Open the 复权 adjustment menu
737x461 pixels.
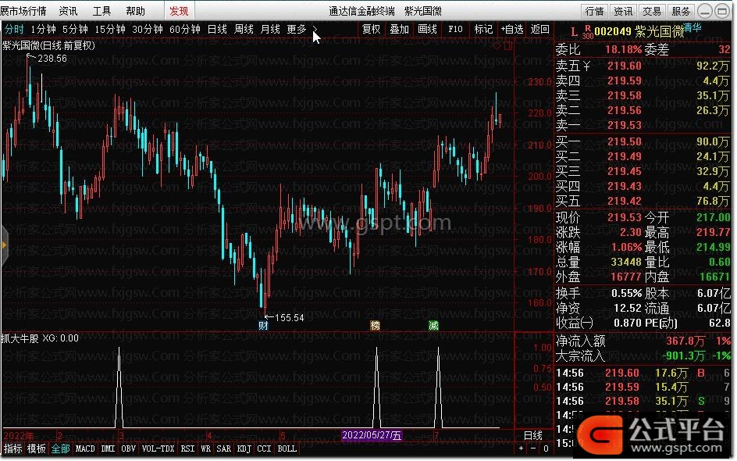coord(371,29)
